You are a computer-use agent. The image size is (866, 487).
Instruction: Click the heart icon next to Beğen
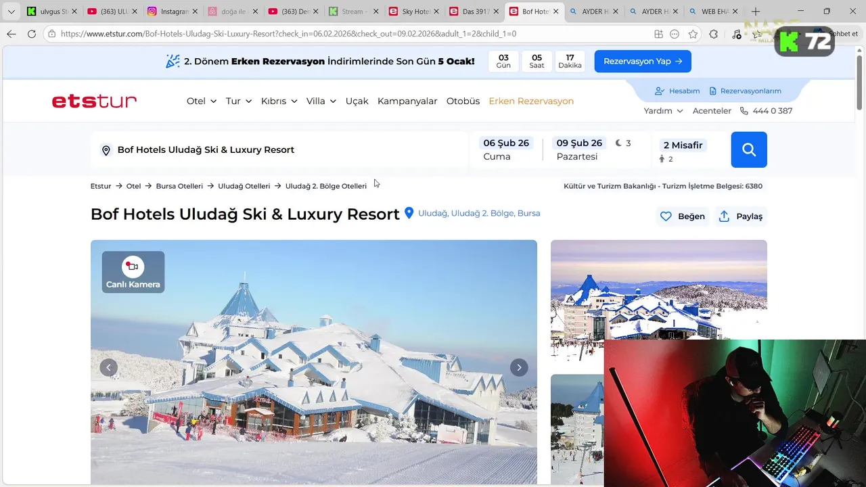coord(666,216)
